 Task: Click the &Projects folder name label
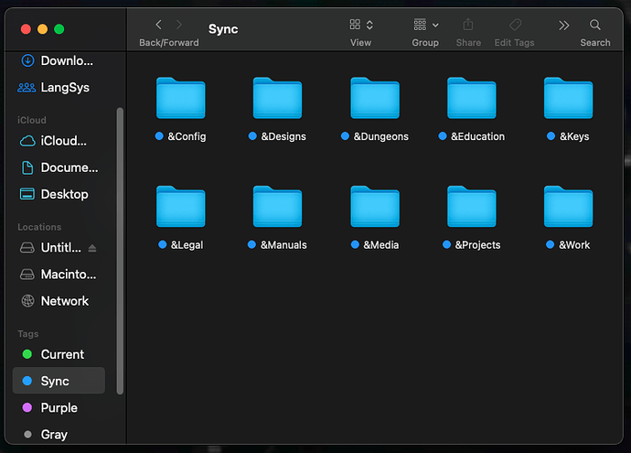click(477, 245)
